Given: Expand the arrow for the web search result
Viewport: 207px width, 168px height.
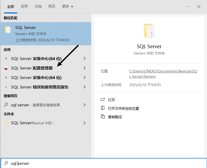Looking at the screenshot, I should [x=84, y=105].
